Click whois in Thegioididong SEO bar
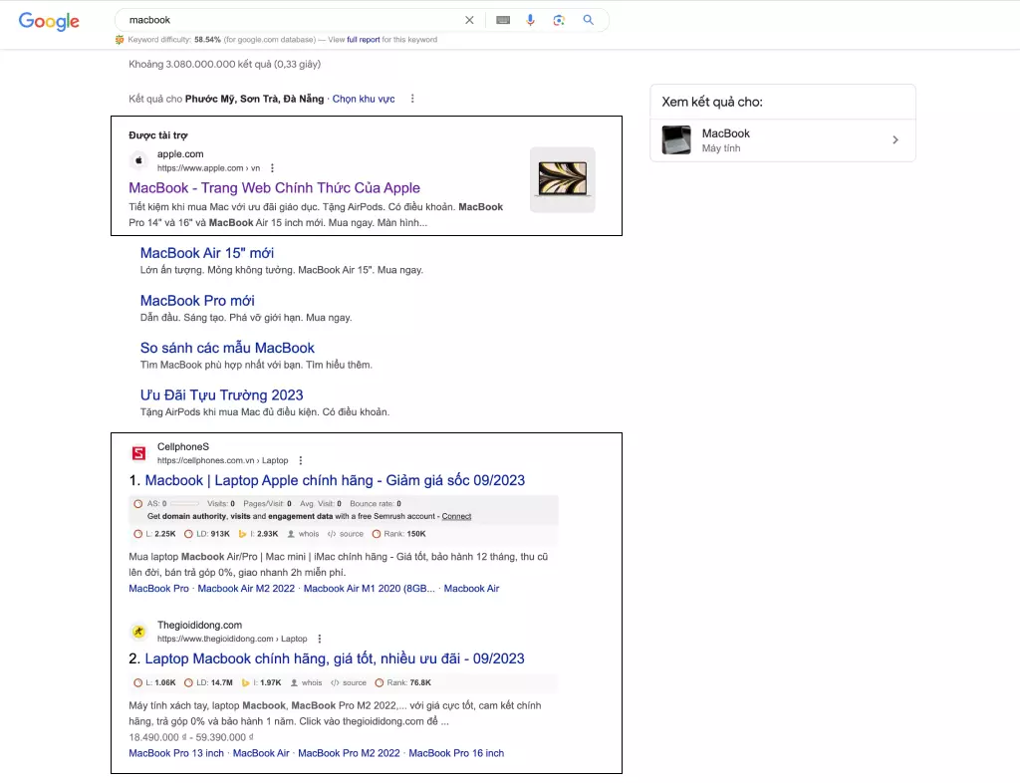This screenshot has height=783, width=1020. [x=306, y=682]
